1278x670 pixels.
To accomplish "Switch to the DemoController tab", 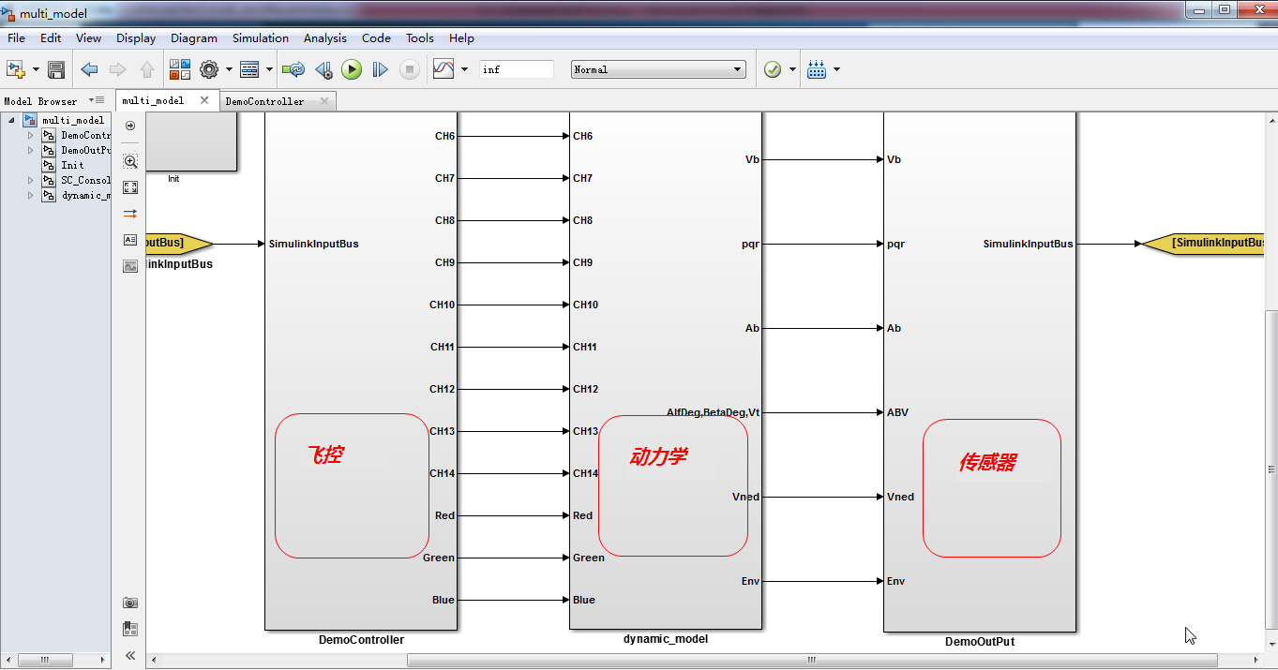I will [x=264, y=101].
